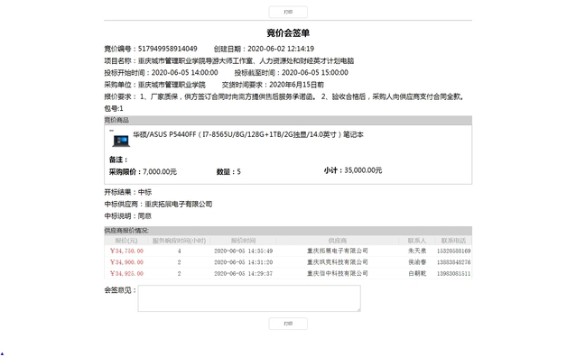
Task: Click the 竞价商品 section header
Action: pyautogui.click(x=288, y=120)
